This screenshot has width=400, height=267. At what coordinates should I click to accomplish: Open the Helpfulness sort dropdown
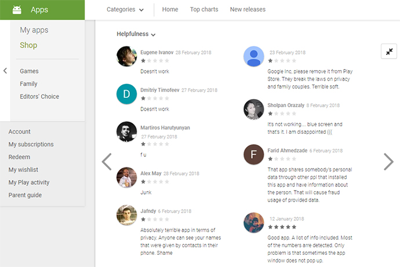[136, 34]
